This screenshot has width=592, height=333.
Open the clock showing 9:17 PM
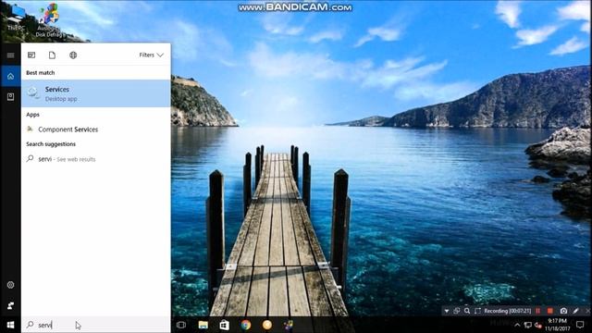tap(557, 325)
